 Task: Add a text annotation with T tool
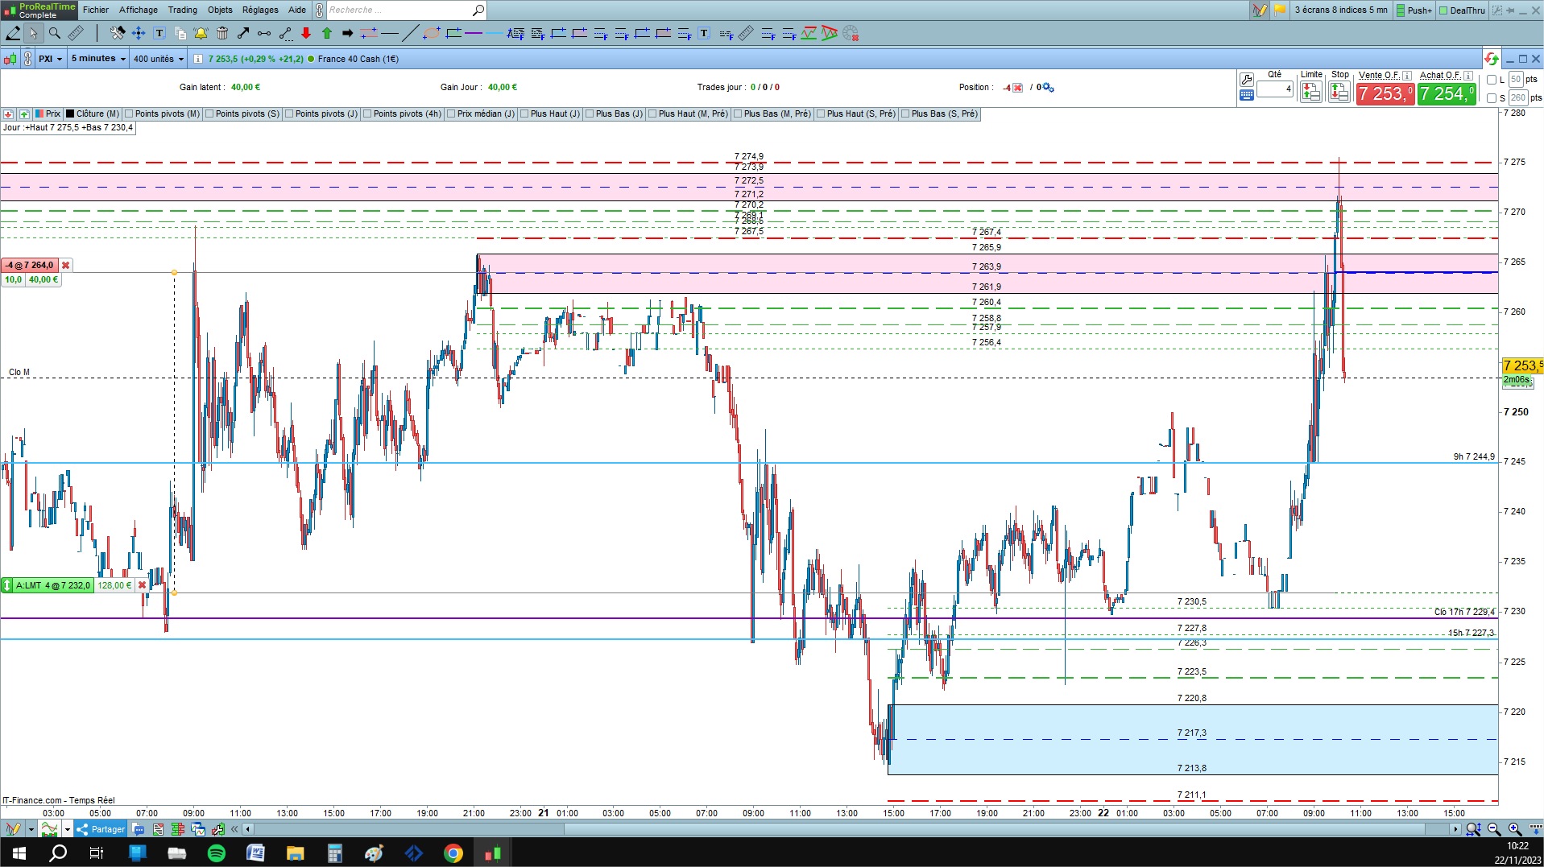click(159, 33)
